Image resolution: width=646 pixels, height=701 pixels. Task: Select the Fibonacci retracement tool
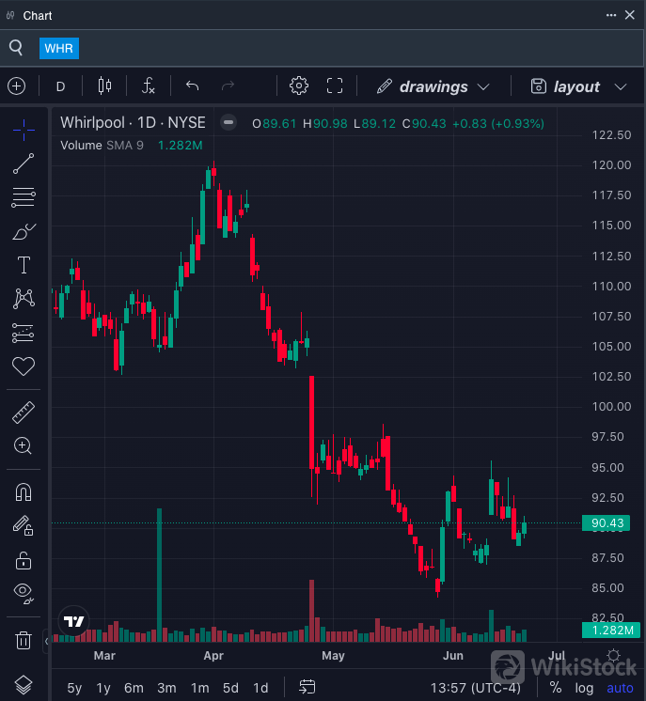tap(24, 197)
